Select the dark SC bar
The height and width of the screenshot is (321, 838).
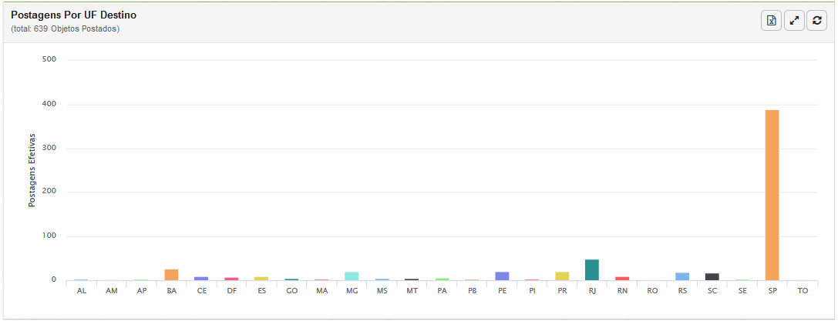pos(712,277)
